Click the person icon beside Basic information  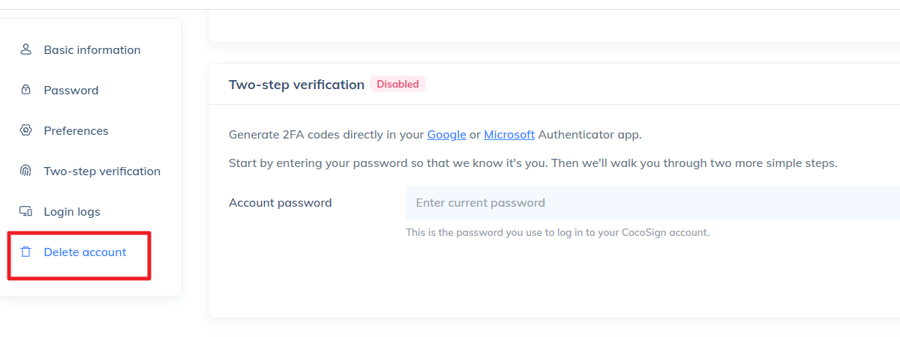click(25, 49)
